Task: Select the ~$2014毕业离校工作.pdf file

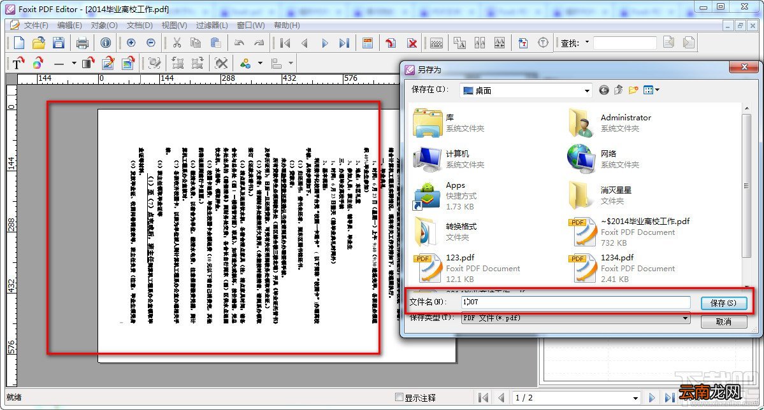Action: (x=629, y=232)
